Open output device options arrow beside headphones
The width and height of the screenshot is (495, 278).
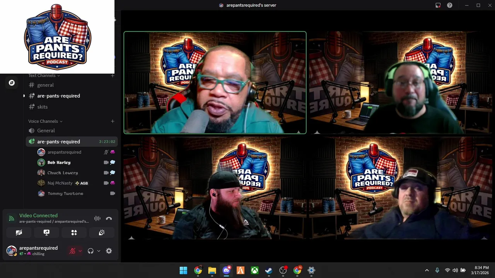(x=99, y=251)
